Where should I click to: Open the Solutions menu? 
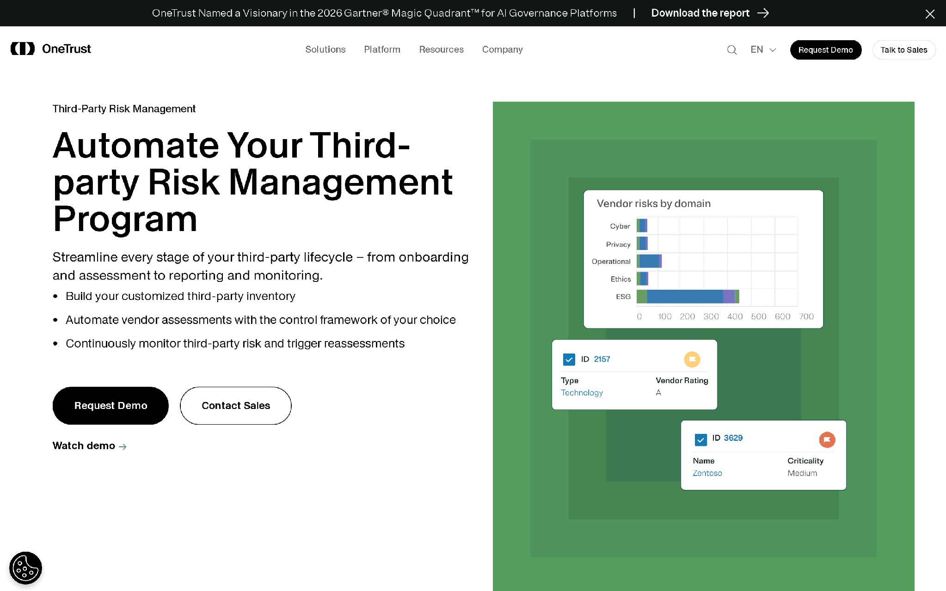click(x=325, y=49)
